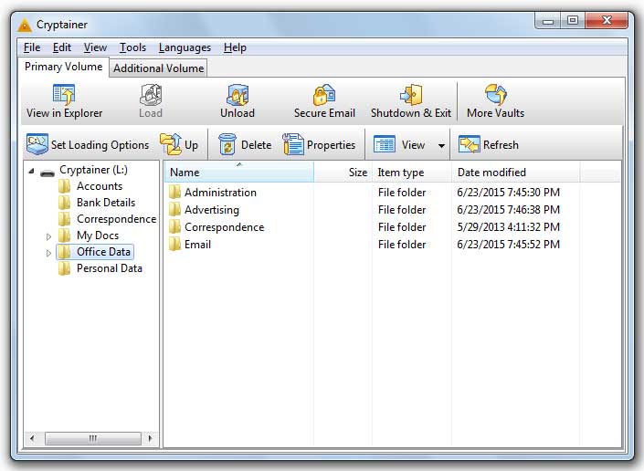Click the Administration folder icon in list
This screenshot has width=644, height=471.
point(175,192)
